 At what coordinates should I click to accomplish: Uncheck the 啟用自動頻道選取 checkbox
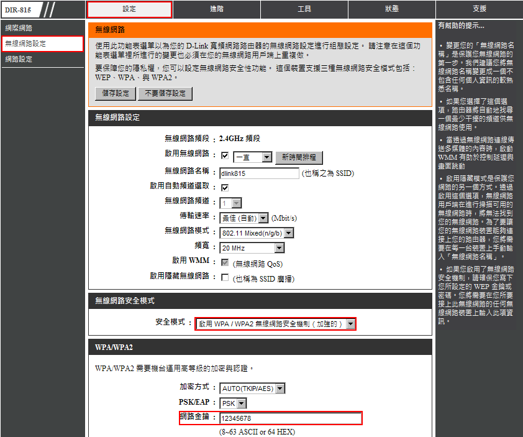tap(225, 187)
